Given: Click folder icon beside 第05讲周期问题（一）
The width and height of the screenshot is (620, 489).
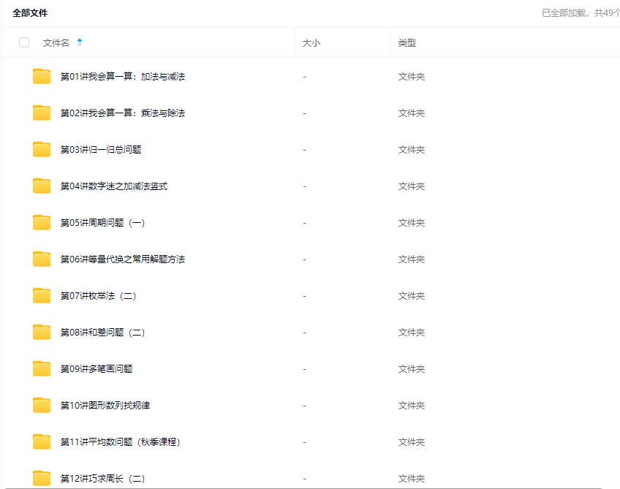Looking at the screenshot, I should point(42,222).
